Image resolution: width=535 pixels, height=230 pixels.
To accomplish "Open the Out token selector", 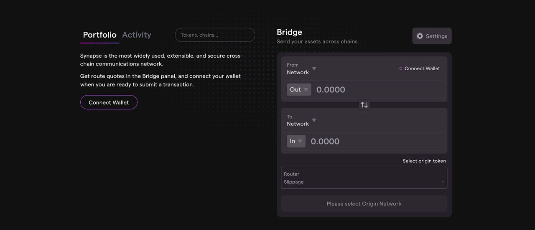I will (x=298, y=90).
